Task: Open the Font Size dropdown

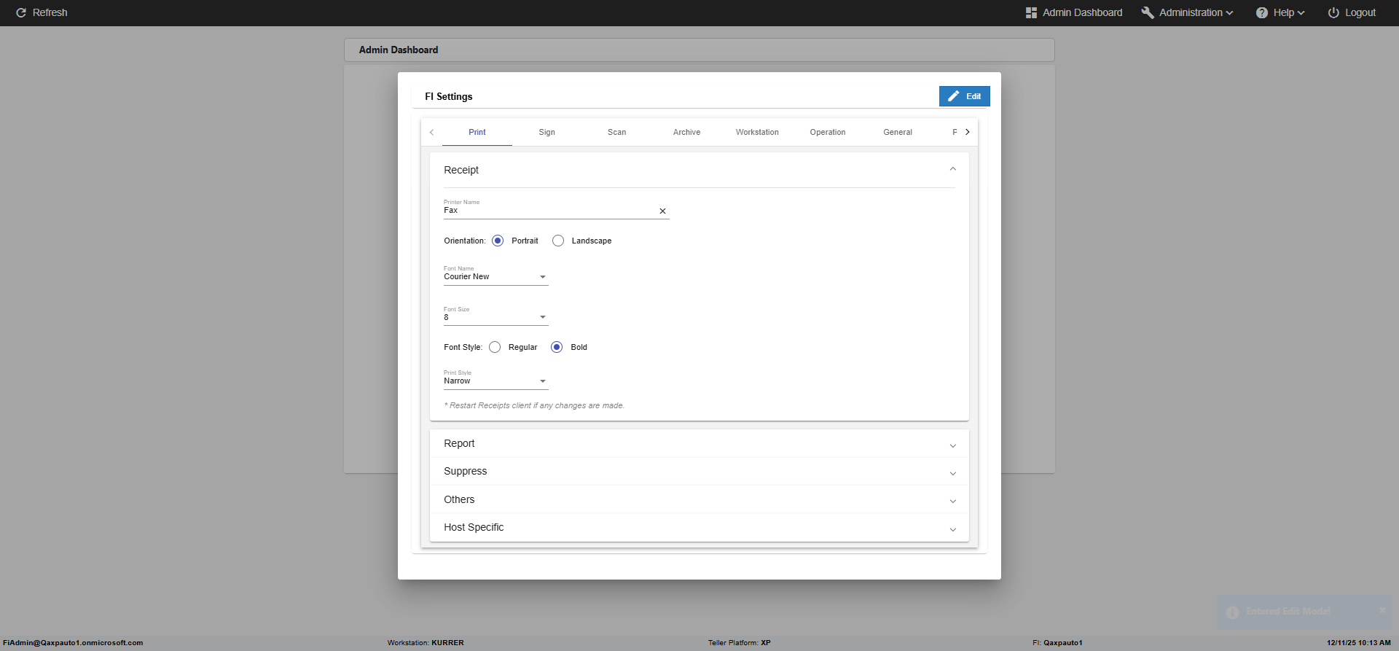Action: pos(495,317)
